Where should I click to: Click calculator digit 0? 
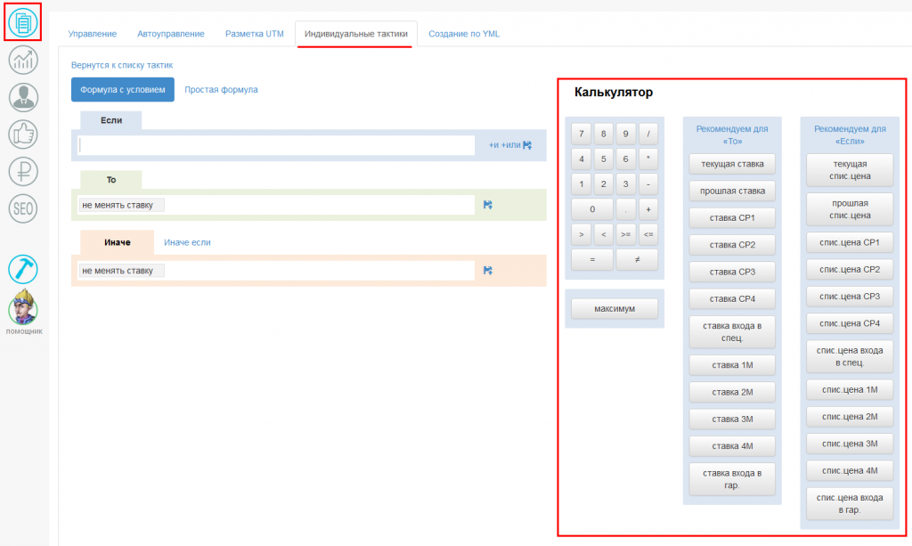592,209
